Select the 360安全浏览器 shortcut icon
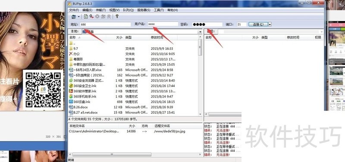 [x=71, y=80]
